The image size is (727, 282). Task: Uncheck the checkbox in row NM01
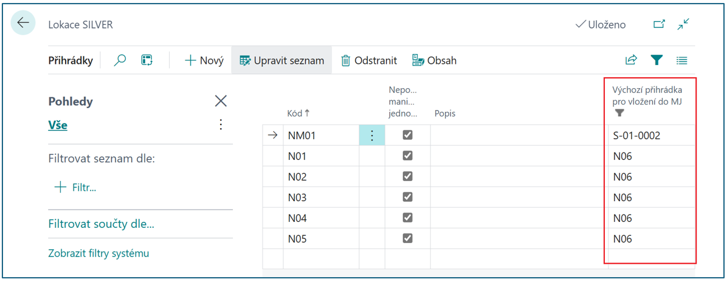408,136
